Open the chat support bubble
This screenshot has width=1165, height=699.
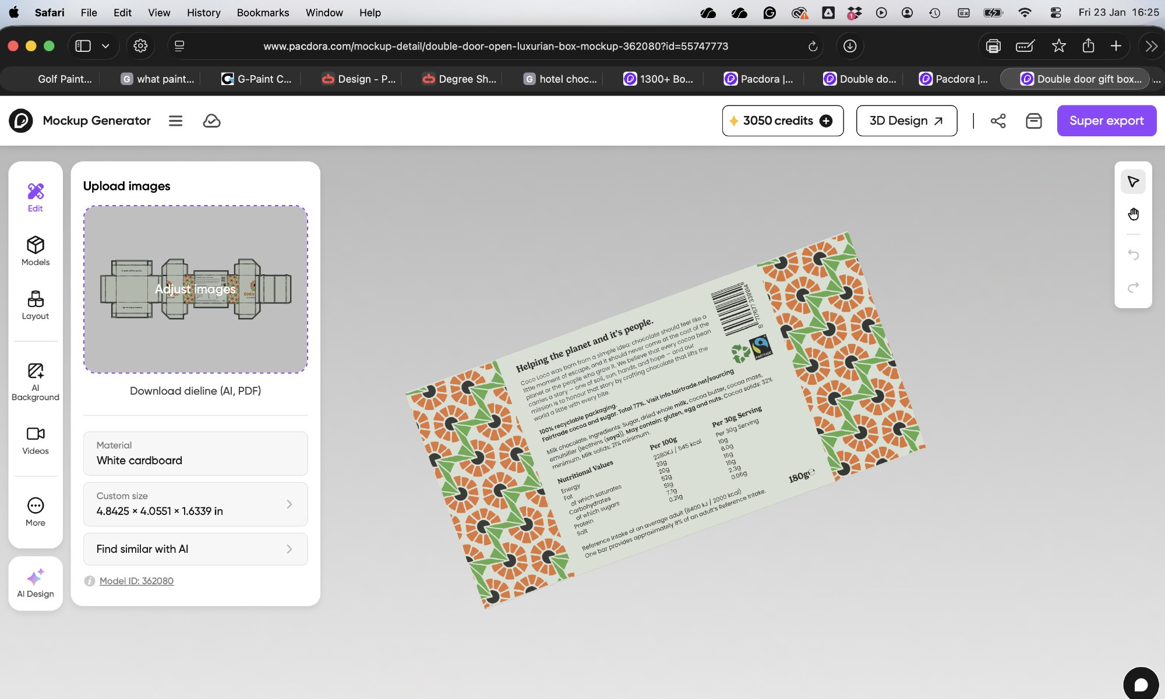coord(1141,684)
